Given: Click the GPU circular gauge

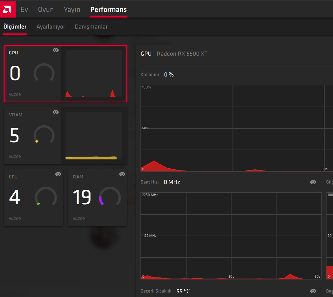Looking at the screenshot, I should click(x=44, y=72).
